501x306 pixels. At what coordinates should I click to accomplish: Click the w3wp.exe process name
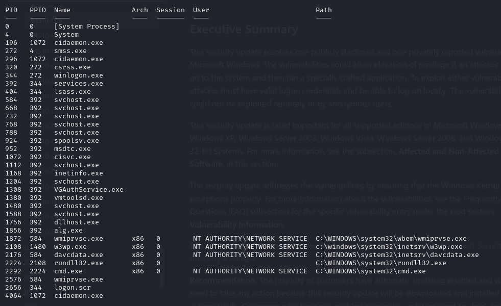point(70,247)
